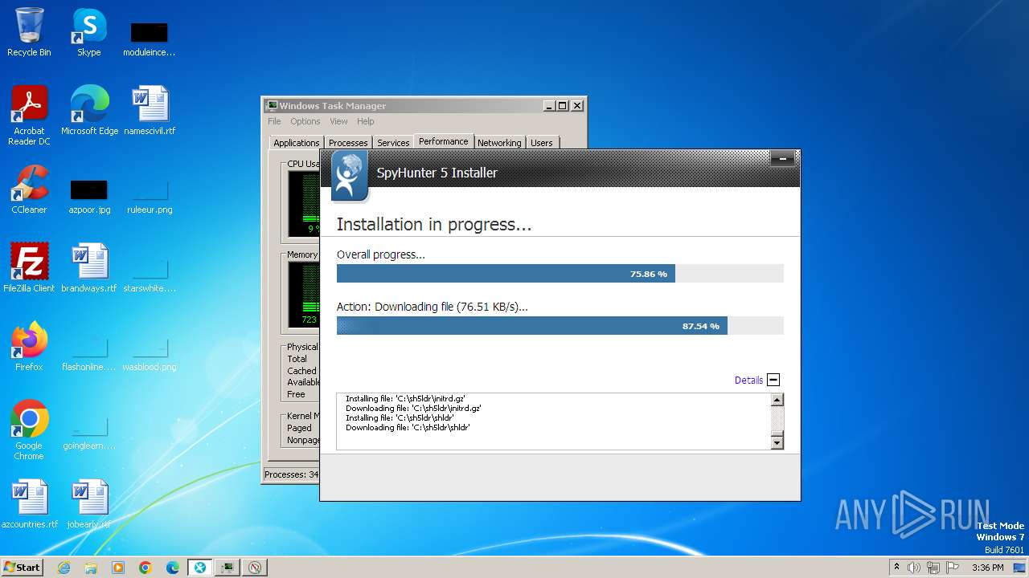Minimize the SpyHunter 5 Installer window
The height and width of the screenshot is (578, 1029).
[782, 159]
